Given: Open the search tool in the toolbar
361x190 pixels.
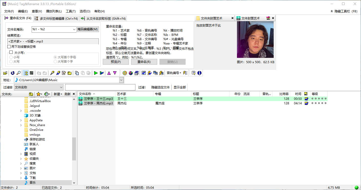Looking at the screenshot, I should pyautogui.click(x=19, y=73).
